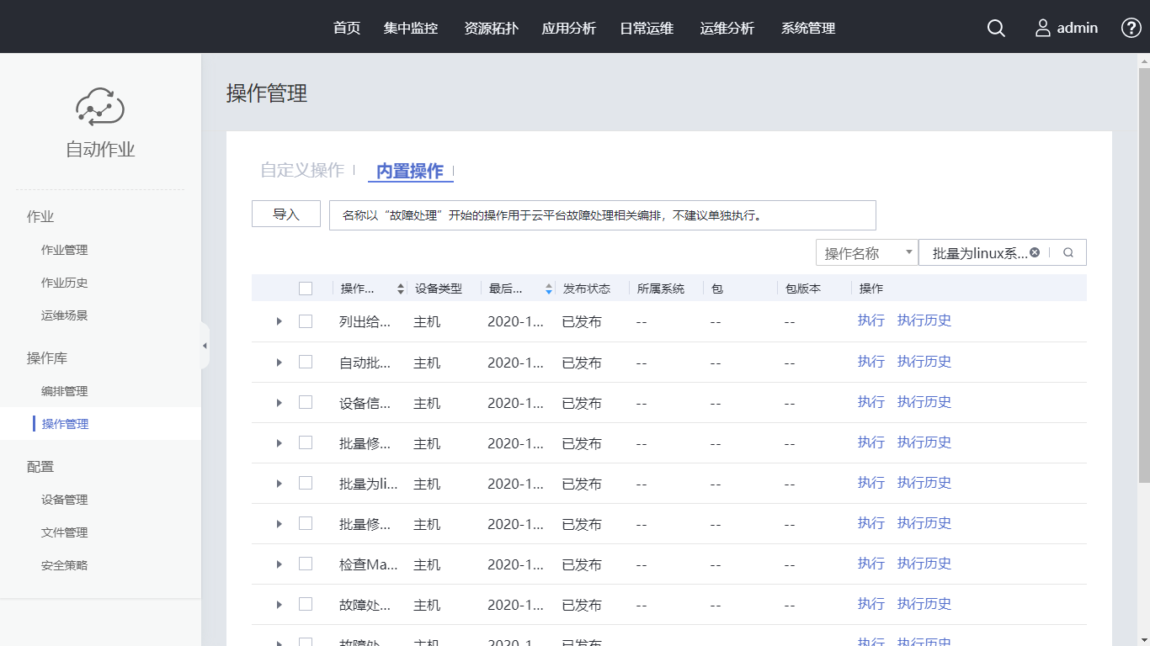Click the 导入 button
The width and height of the screenshot is (1150, 646).
point(286,214)
